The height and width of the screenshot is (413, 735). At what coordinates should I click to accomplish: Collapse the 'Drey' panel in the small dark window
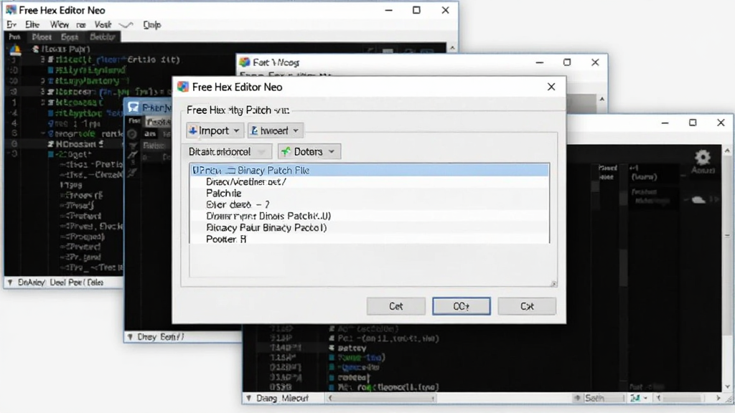point(130,337)
